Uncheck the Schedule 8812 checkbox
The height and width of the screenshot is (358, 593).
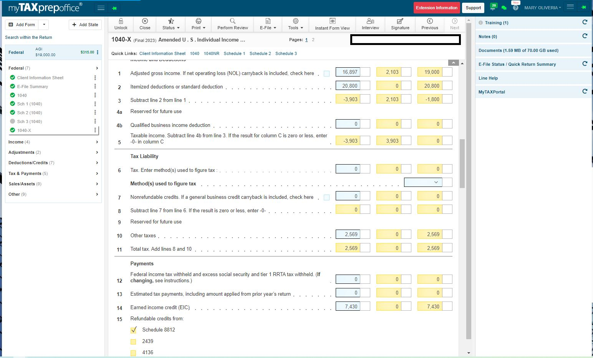134,330
